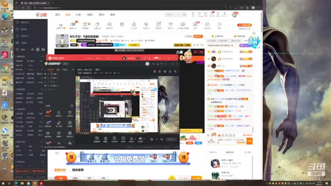331x186 pixels.
Task: Collapse the toolbox panel circle button
Action: [x=72, y=106]
